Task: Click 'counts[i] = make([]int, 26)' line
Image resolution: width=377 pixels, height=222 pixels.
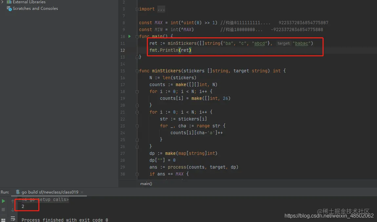Action: (195, 98)
